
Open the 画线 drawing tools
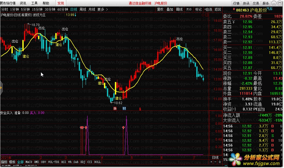click(179, 9)
